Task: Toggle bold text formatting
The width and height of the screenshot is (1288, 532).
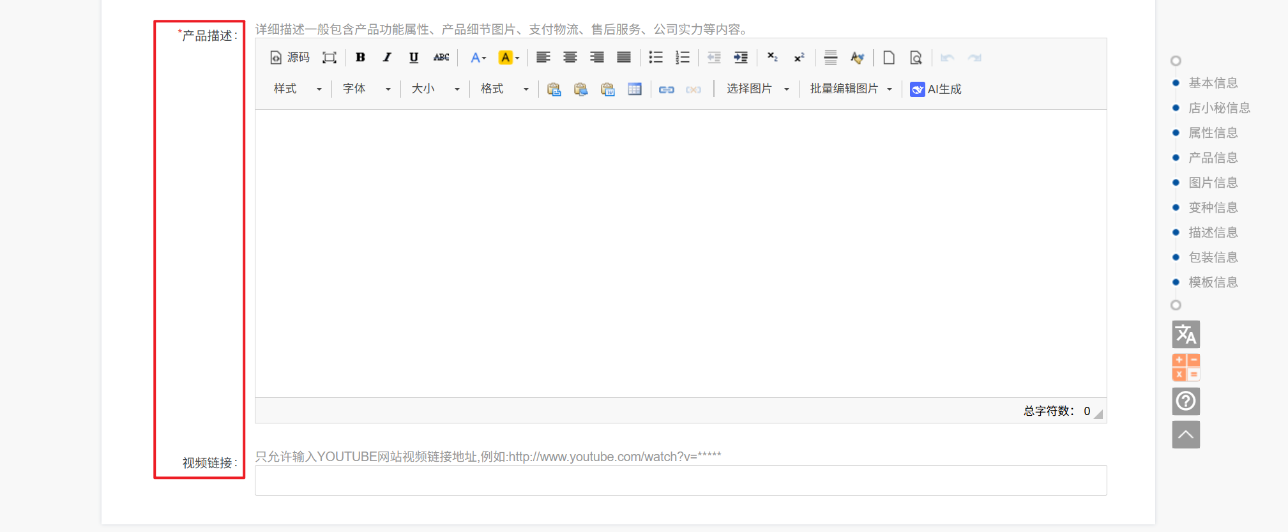Action: pos(360,57)
